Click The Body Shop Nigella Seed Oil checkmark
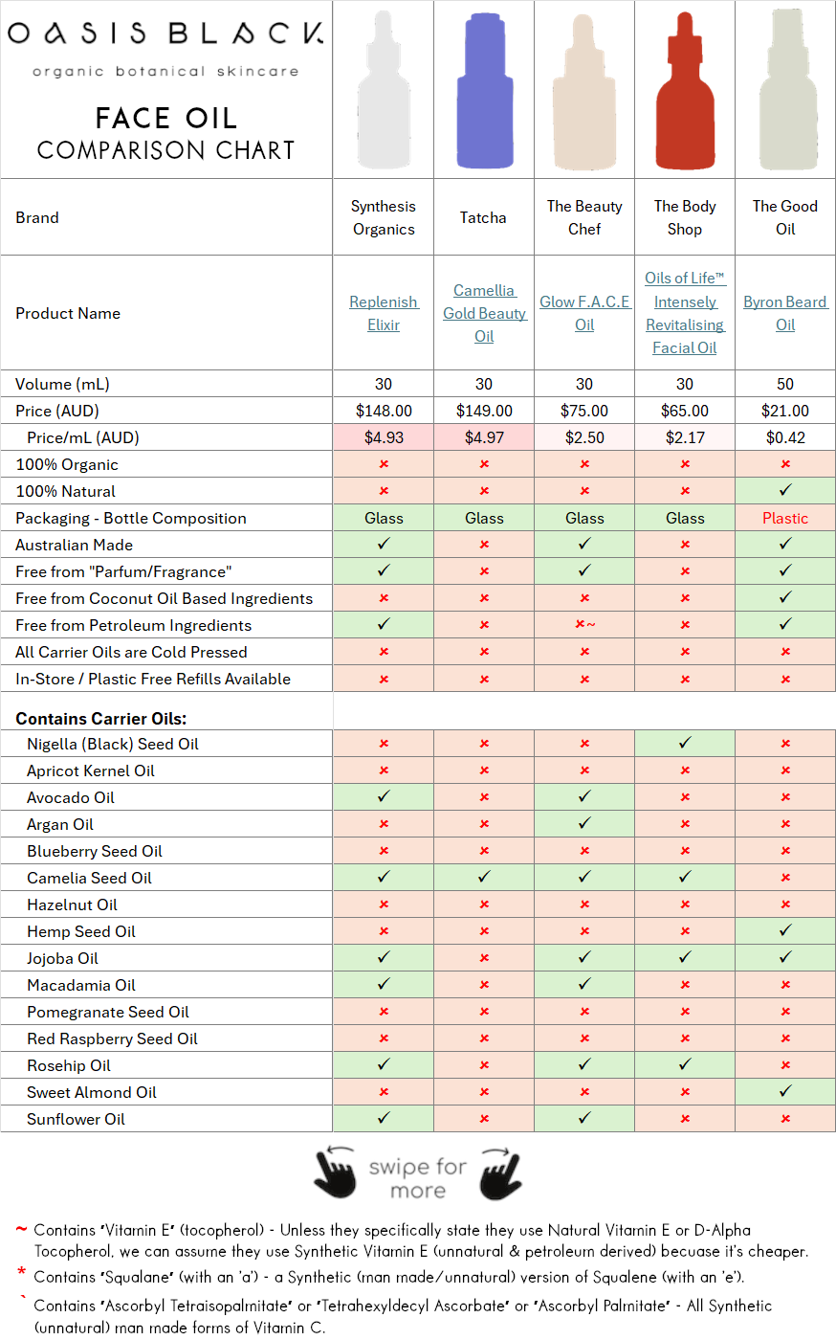The height and width of the screenshot is (1340, 836). (685, 743)
